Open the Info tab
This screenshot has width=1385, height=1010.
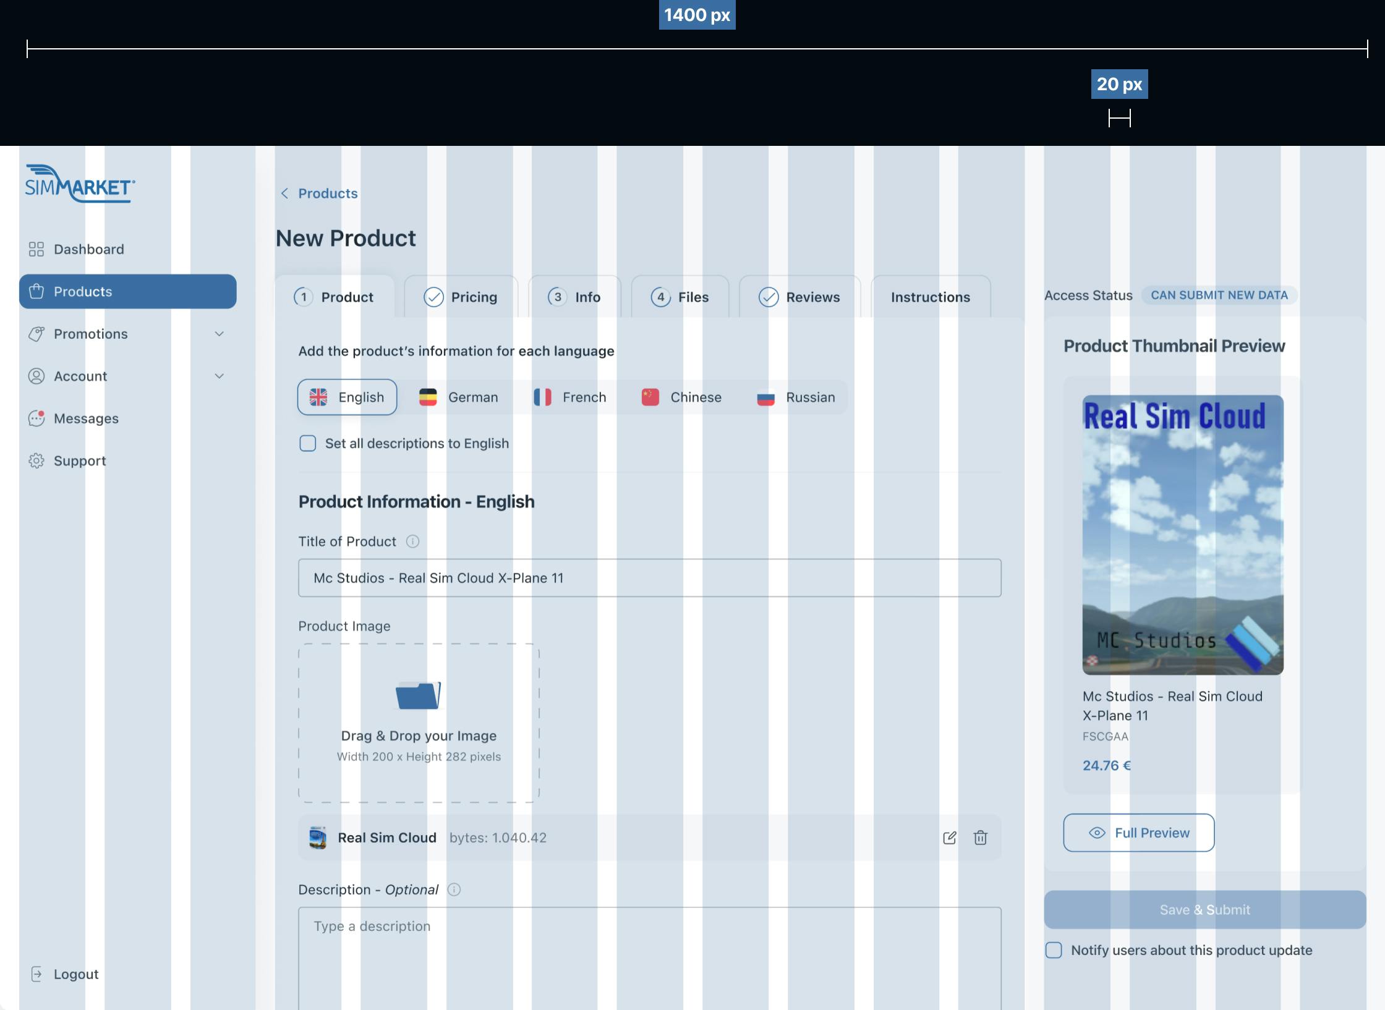click(575, 297)
